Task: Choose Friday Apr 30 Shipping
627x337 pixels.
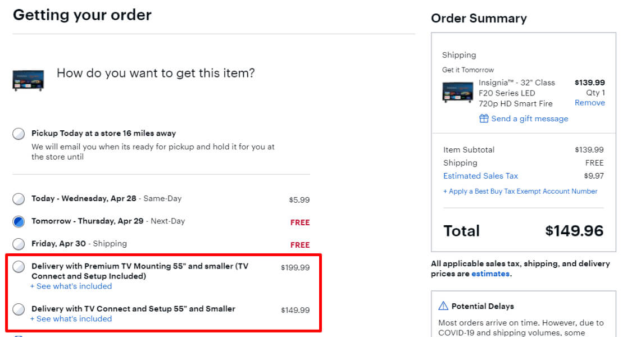Action: (18, 244)
